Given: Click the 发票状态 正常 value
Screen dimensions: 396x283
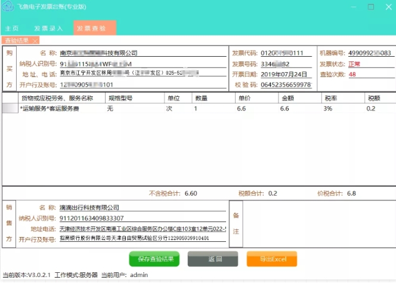Looking at the screenshot, I should [x=354, y=64].
